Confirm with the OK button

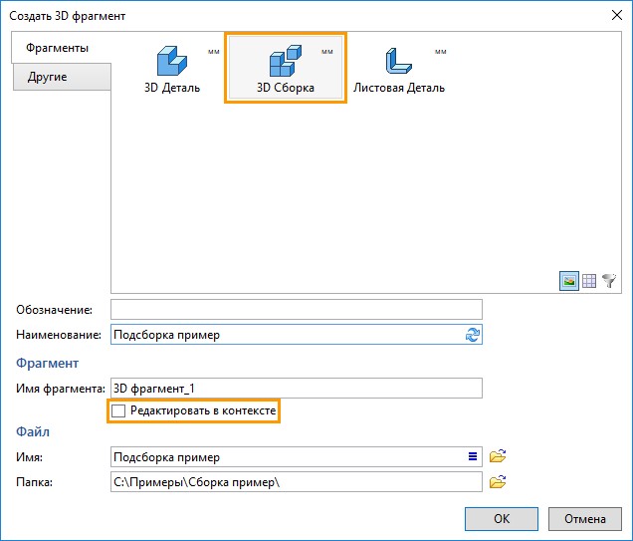click(x=502, y=519)
